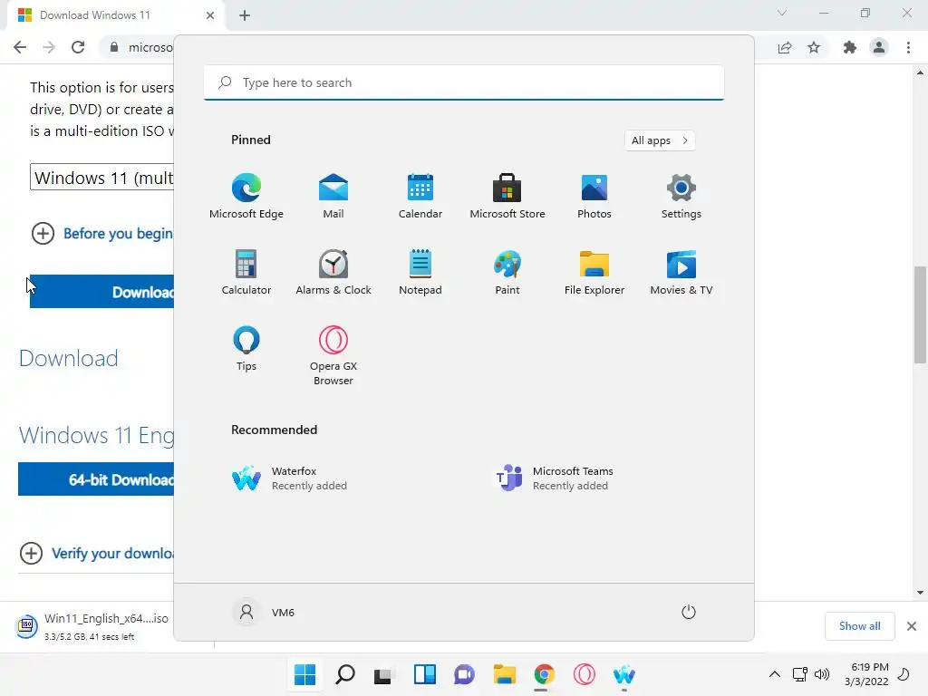Bookmark this page with star icon
The height and width of the screenshot is (696, 928).
[814, 47]
